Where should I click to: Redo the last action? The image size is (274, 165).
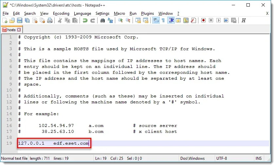point(92,20)
